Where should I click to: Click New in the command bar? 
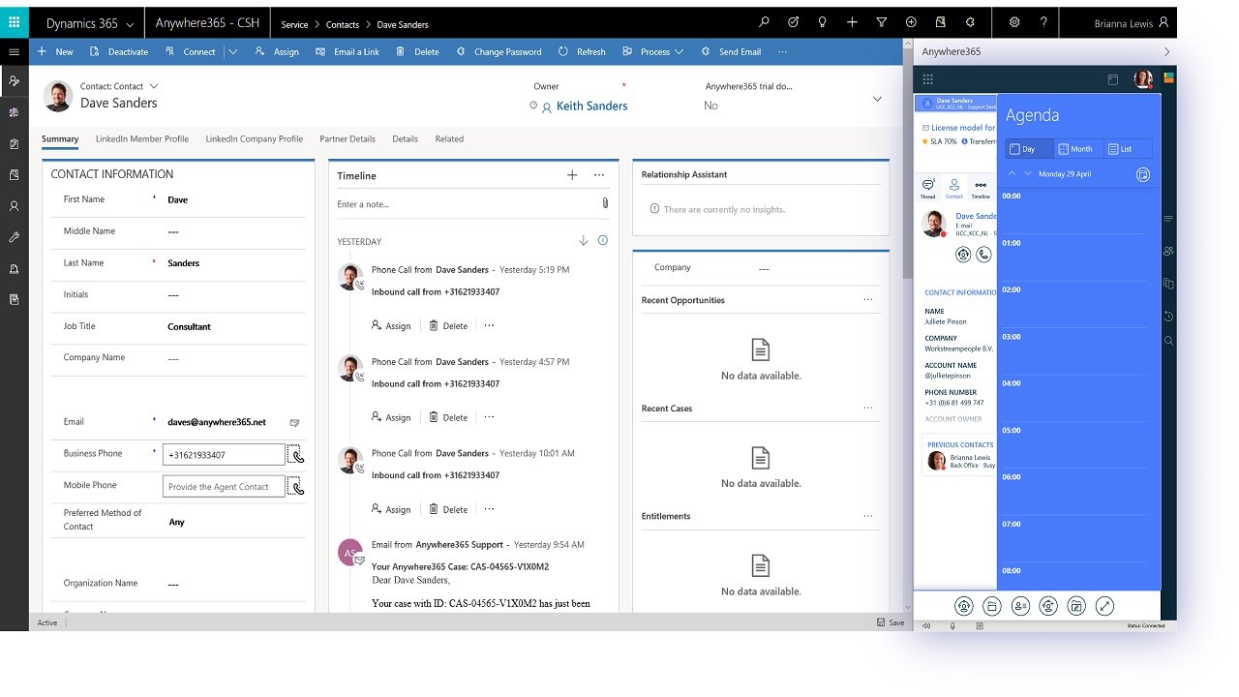(x=54, y=51)
